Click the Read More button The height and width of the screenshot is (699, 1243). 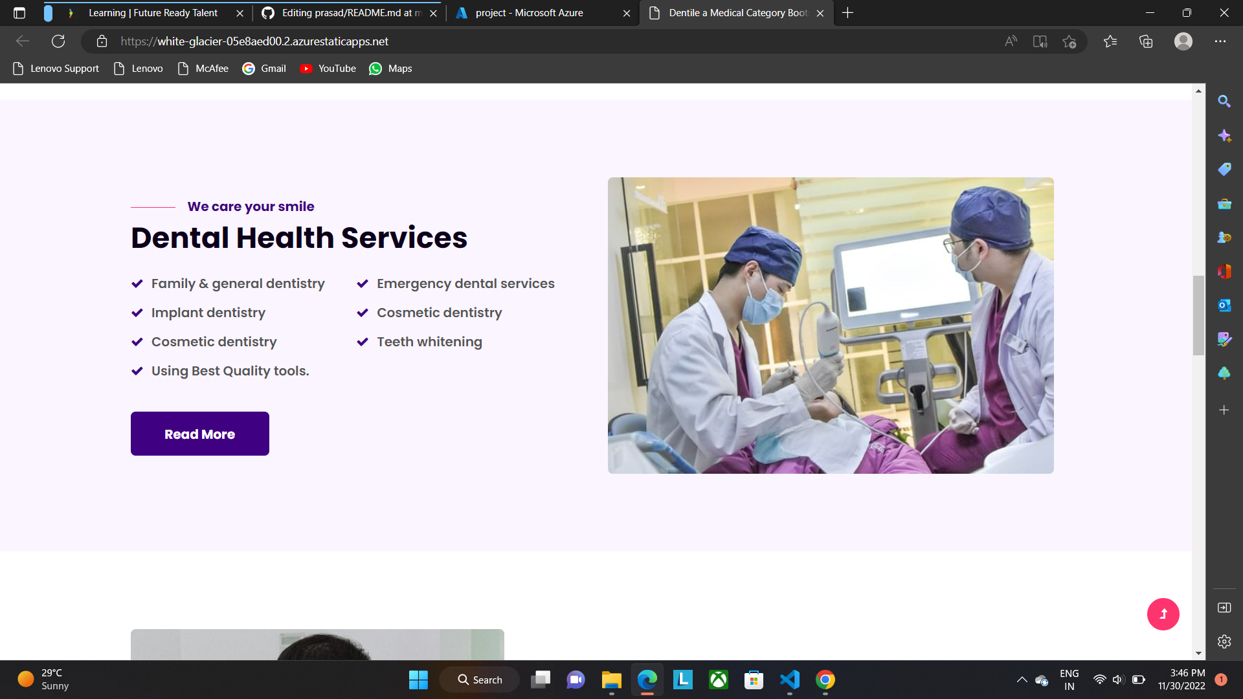(x=200, y=434)
